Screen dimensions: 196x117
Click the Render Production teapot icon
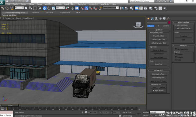tap(164, 8)
